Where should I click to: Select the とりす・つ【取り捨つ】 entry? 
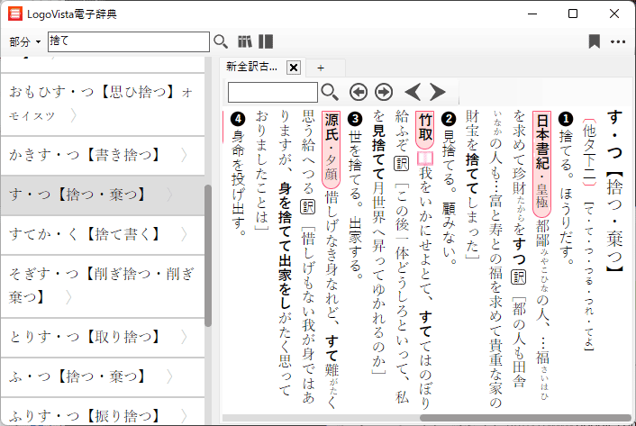90,337
